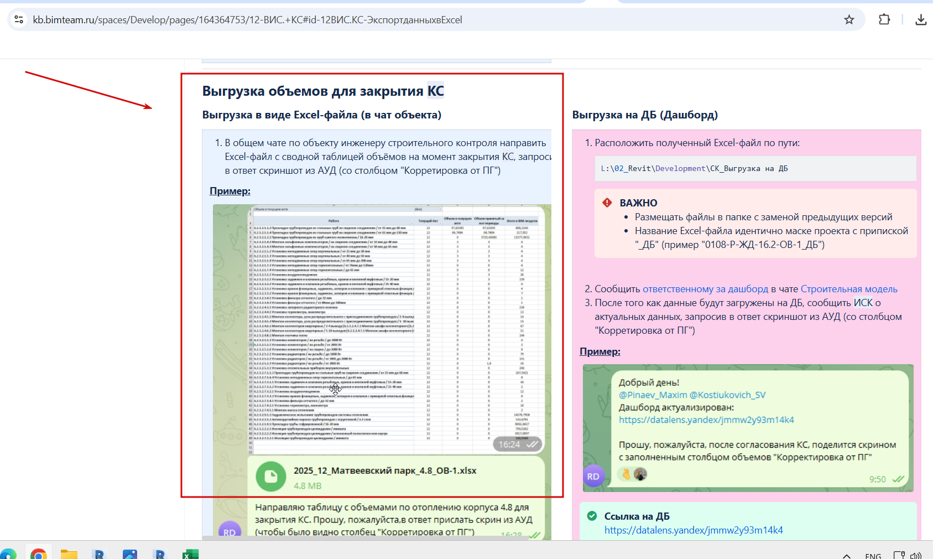Image resolution: width=933 pixels, height=559 pixels.
Task: Bookmark this page with the star icon
Action: click(849, 20)
